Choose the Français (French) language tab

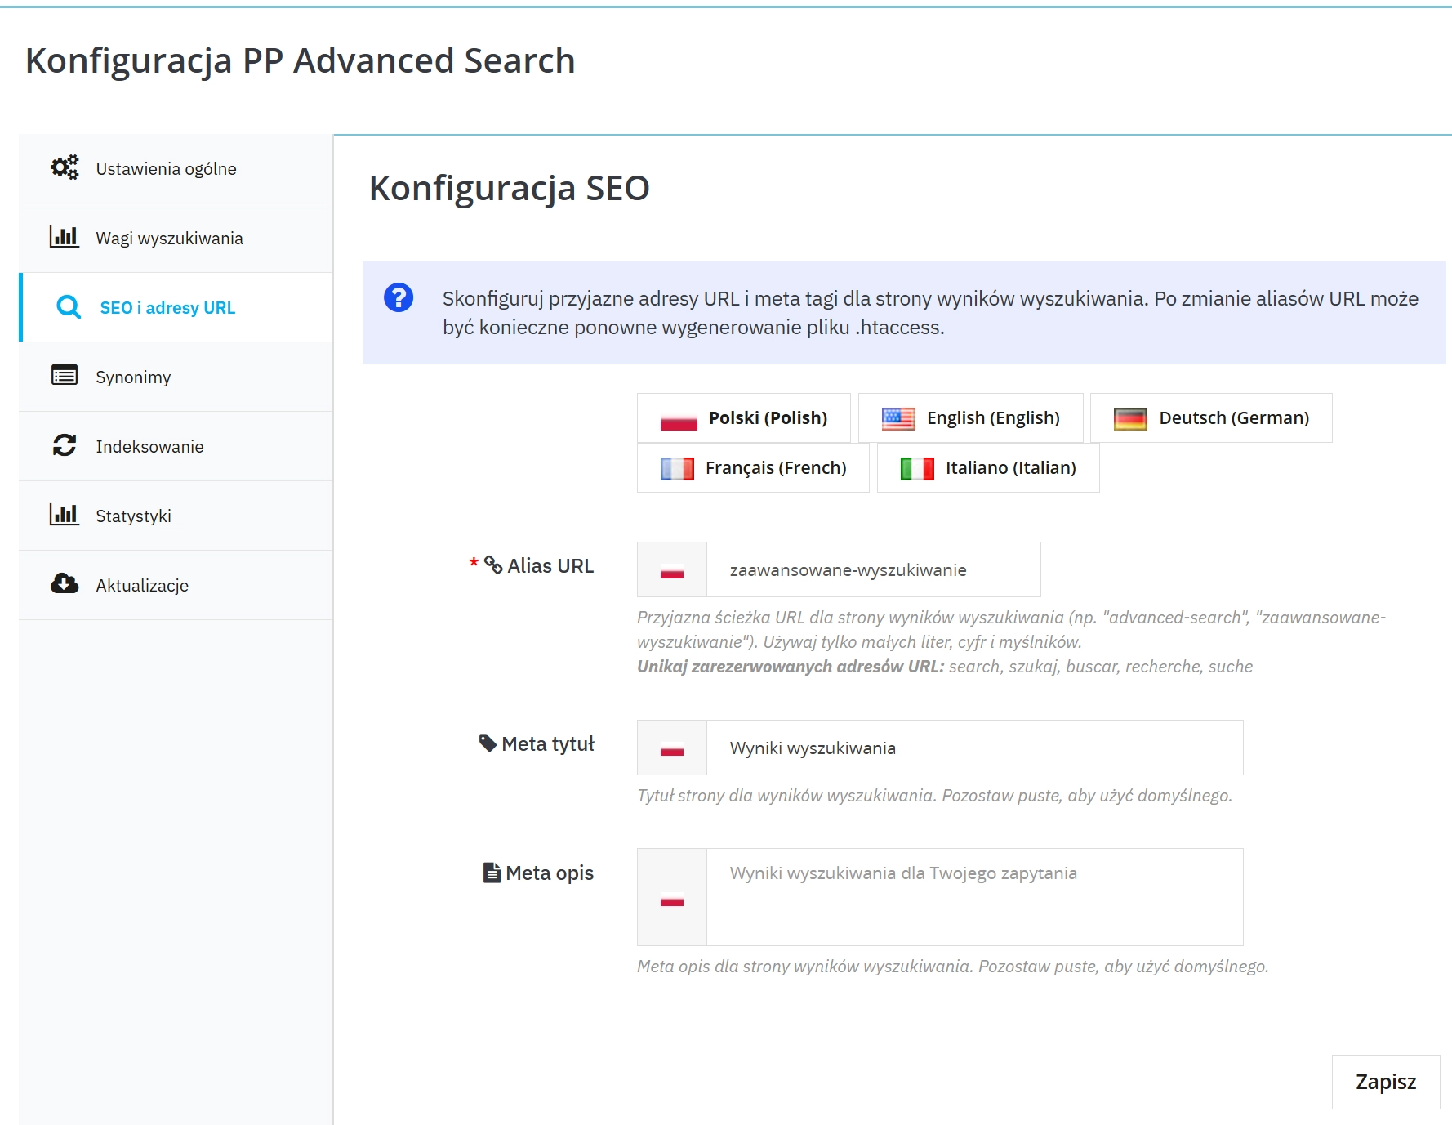pos(752,468)
